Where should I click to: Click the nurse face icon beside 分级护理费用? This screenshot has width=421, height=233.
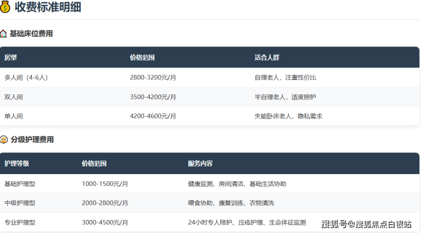(4, 139)
